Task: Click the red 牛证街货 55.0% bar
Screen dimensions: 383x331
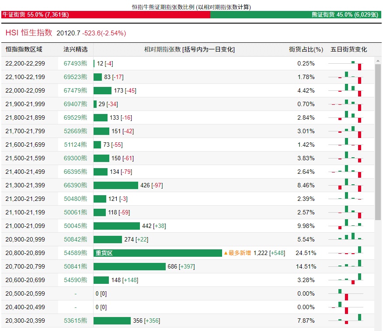Action: pyautogui.click(x=106, y=15)
